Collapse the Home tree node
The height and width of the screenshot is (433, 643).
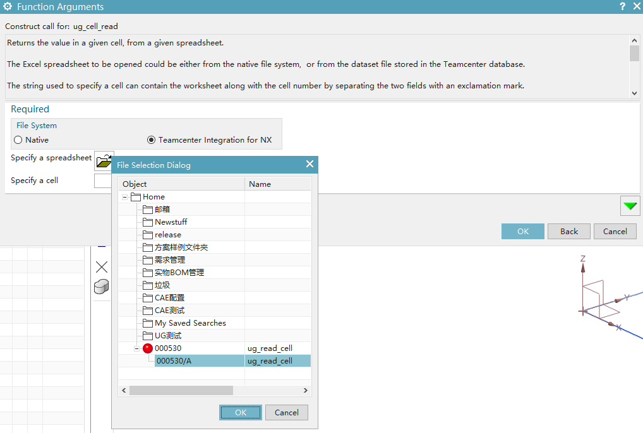tap(124, 197)
